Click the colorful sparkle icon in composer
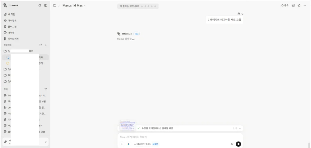 [x=128, y=144]
